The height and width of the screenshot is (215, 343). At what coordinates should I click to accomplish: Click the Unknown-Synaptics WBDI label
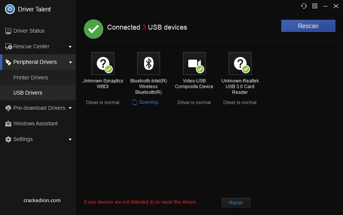[103, 84]
